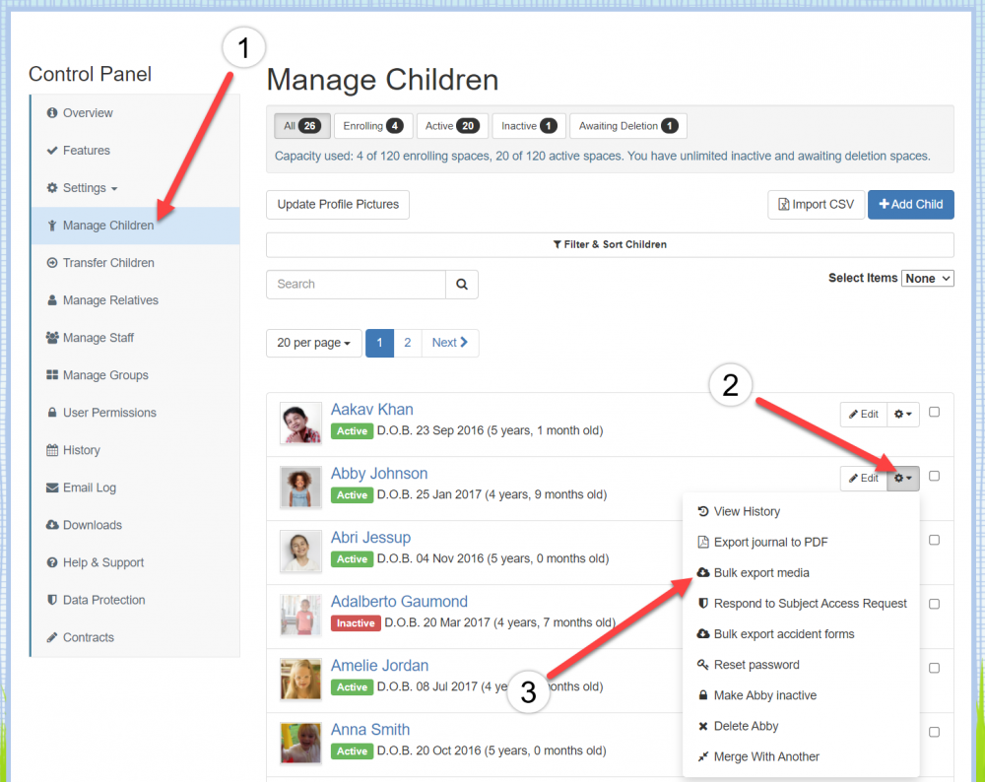Tick the checkbox for Anna Smith
Viewport: 985px width, 782px height.
point(934,733)
